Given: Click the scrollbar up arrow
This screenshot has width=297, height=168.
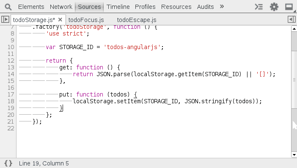Looking at the screenshot, I should point(294,29).
